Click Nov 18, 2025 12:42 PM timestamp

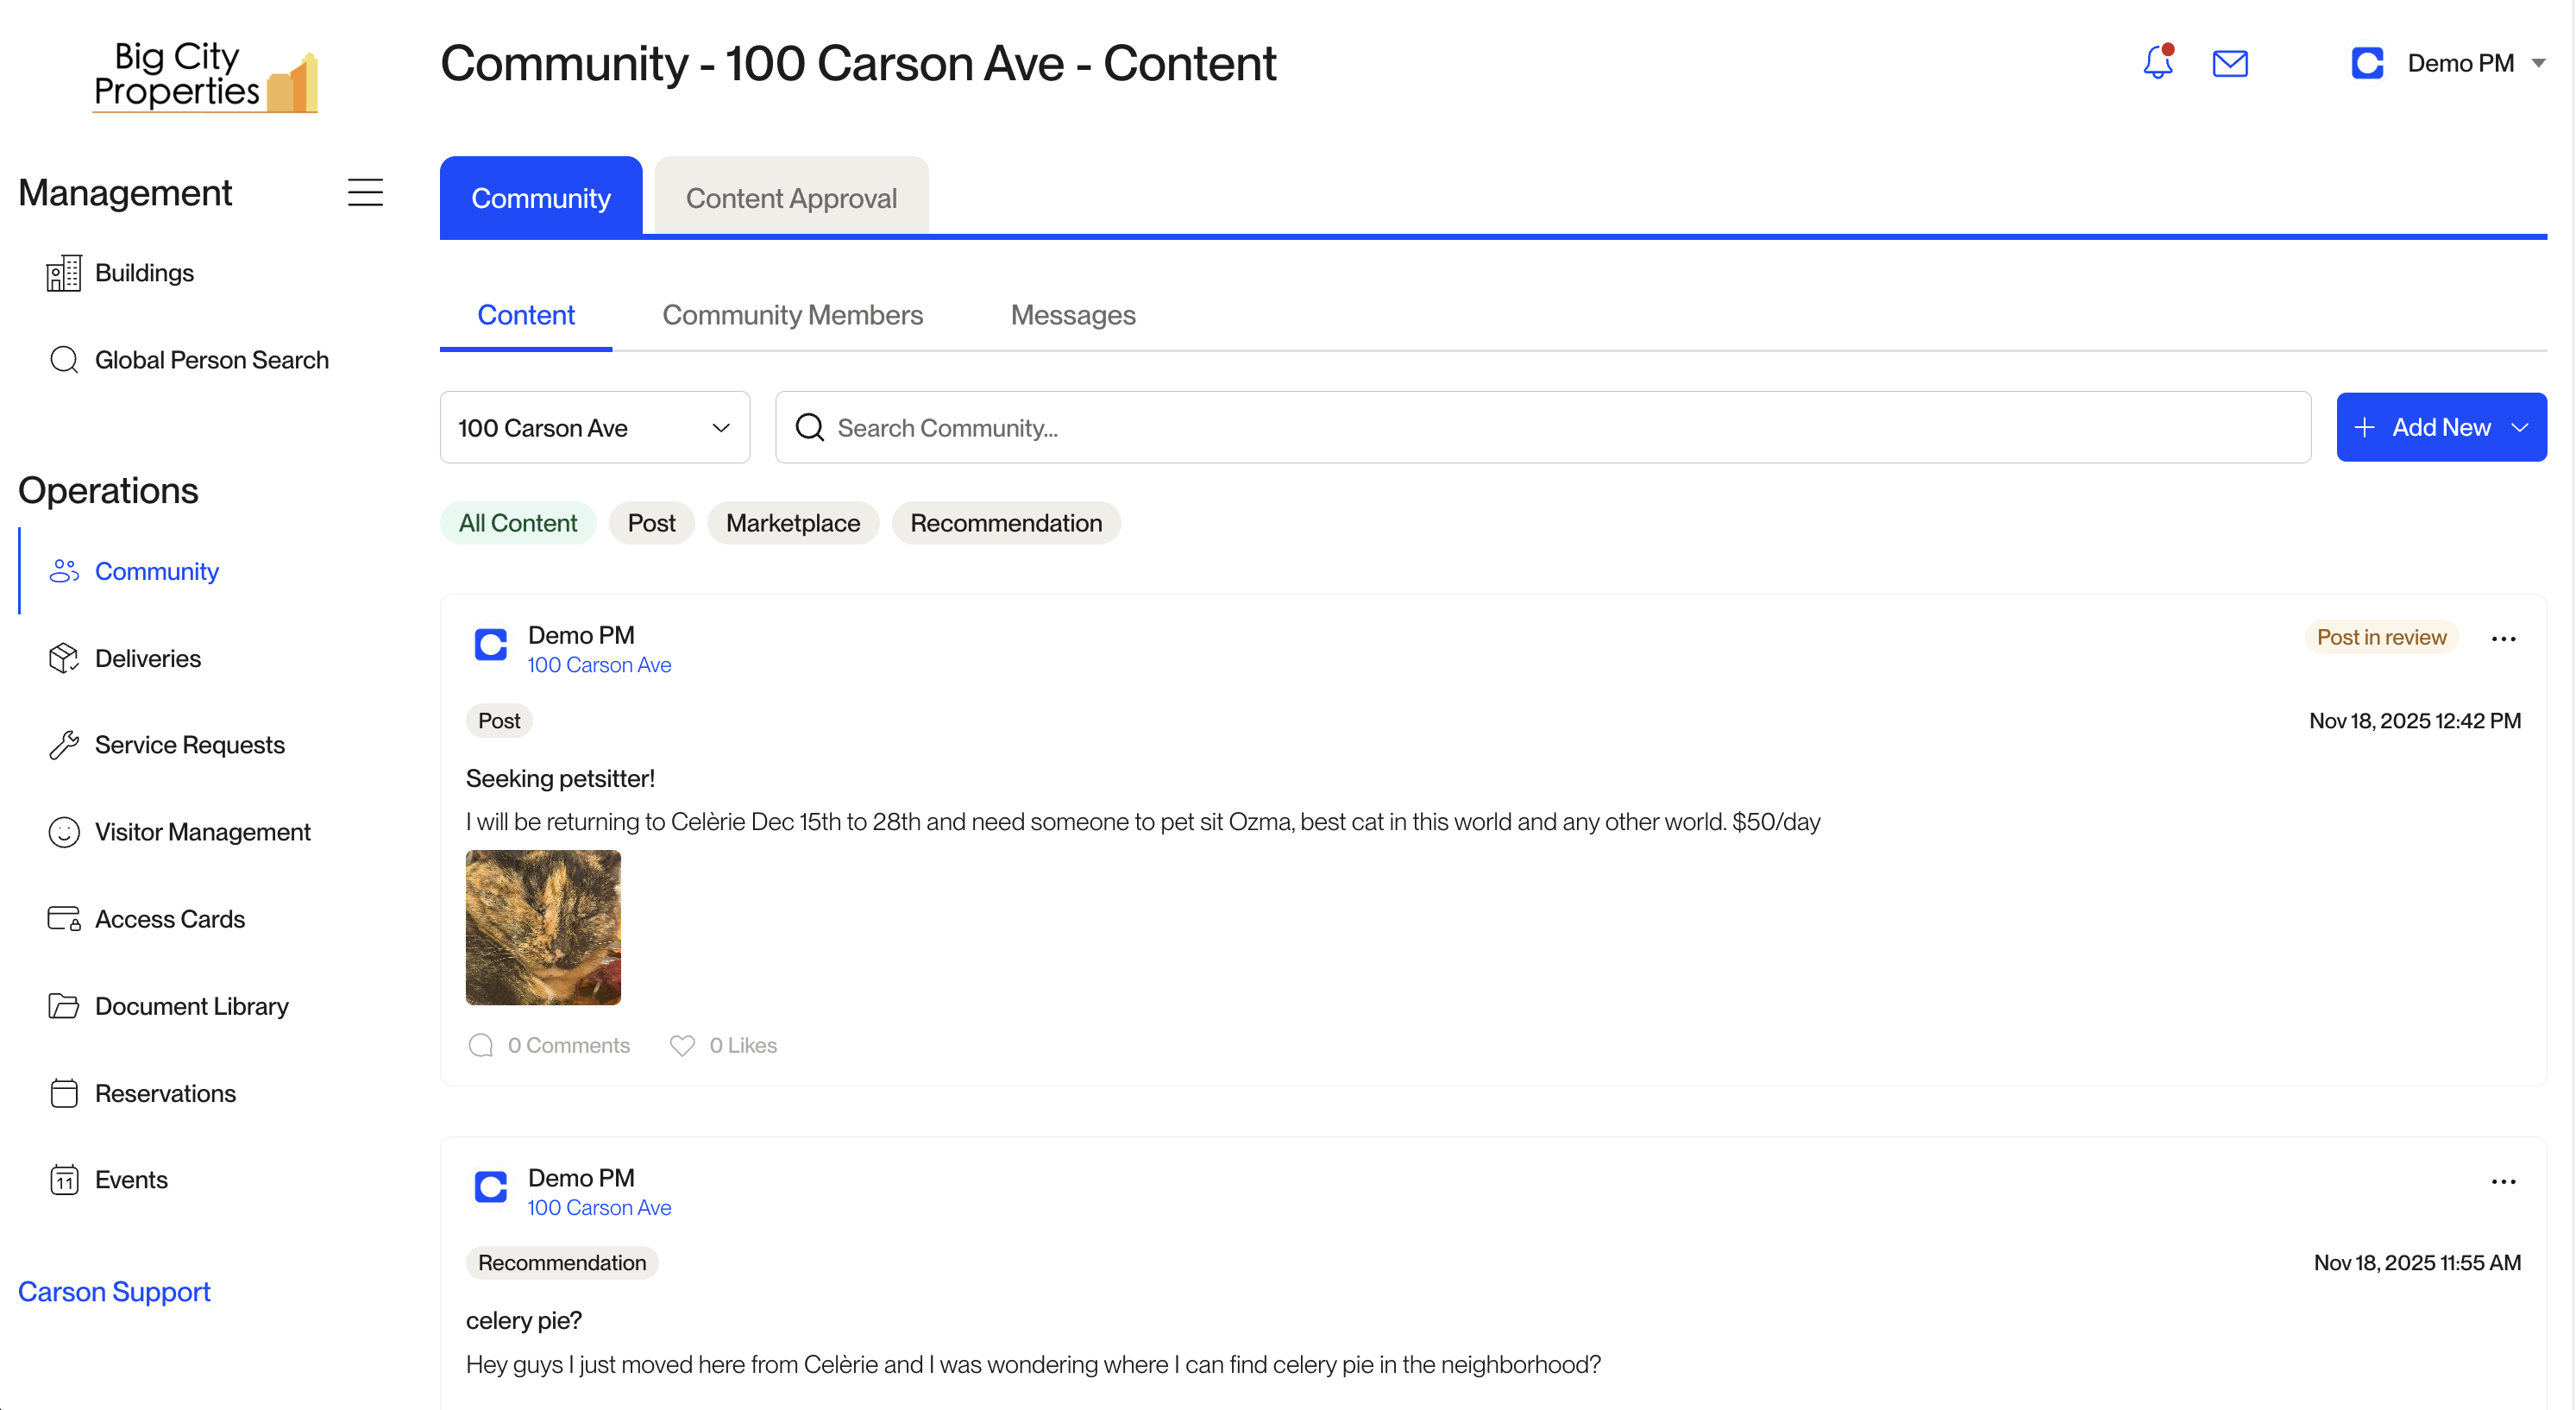tap(2415, 721)
